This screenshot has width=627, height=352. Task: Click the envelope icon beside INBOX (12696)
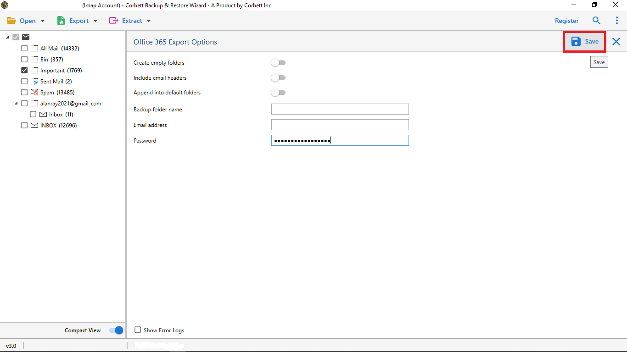34,125
